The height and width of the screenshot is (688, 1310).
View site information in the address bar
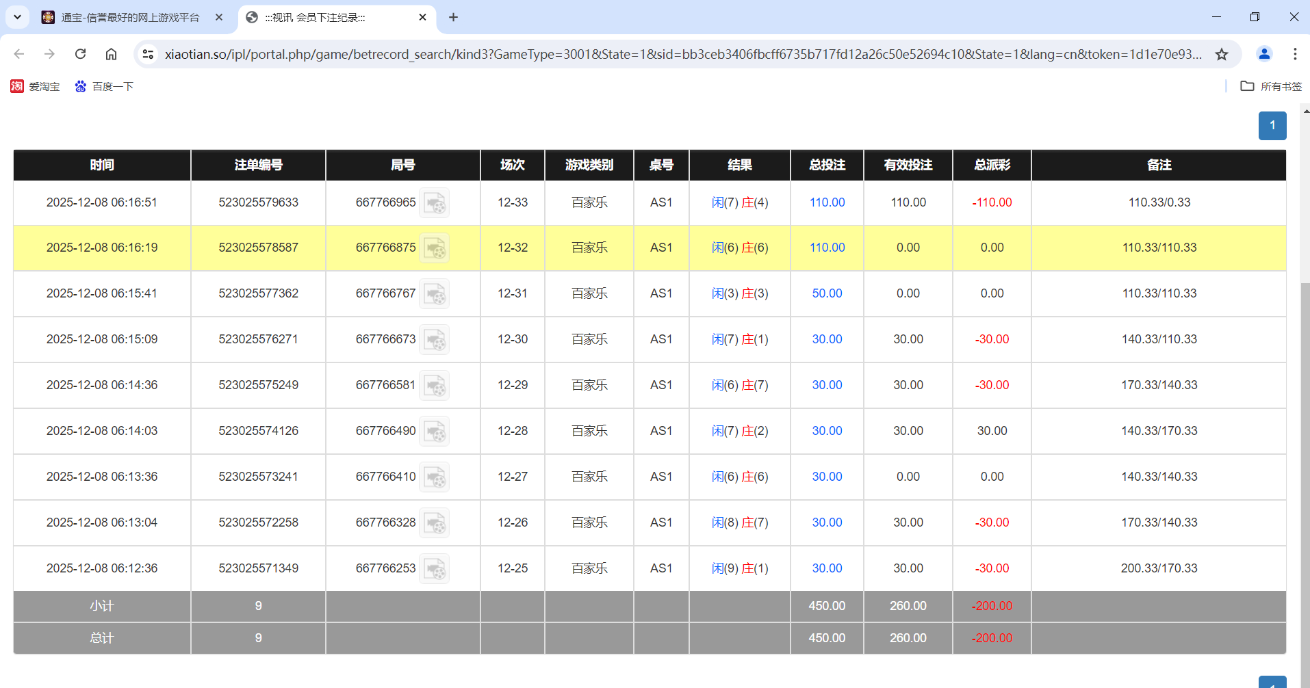tap(148, 54)
